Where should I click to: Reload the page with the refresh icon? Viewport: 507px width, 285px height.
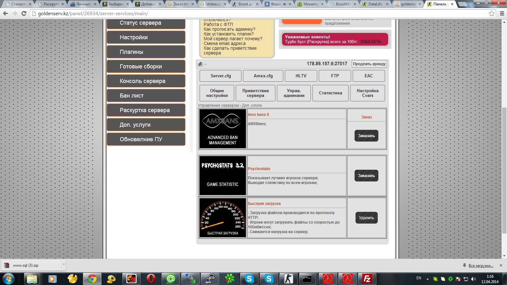[x=24, y=14]
